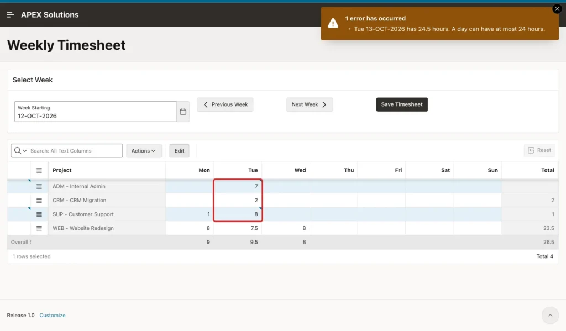Select Tuesday cell for SUP - Customer Support
566x331 pixels.
point(238,214)
